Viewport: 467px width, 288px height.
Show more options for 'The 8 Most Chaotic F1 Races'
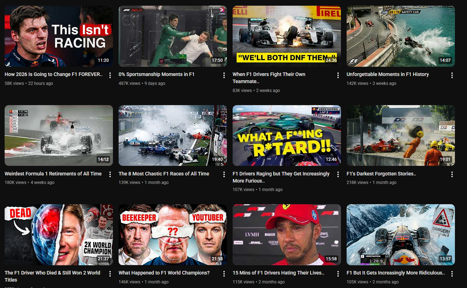click(x=224, y=174)
